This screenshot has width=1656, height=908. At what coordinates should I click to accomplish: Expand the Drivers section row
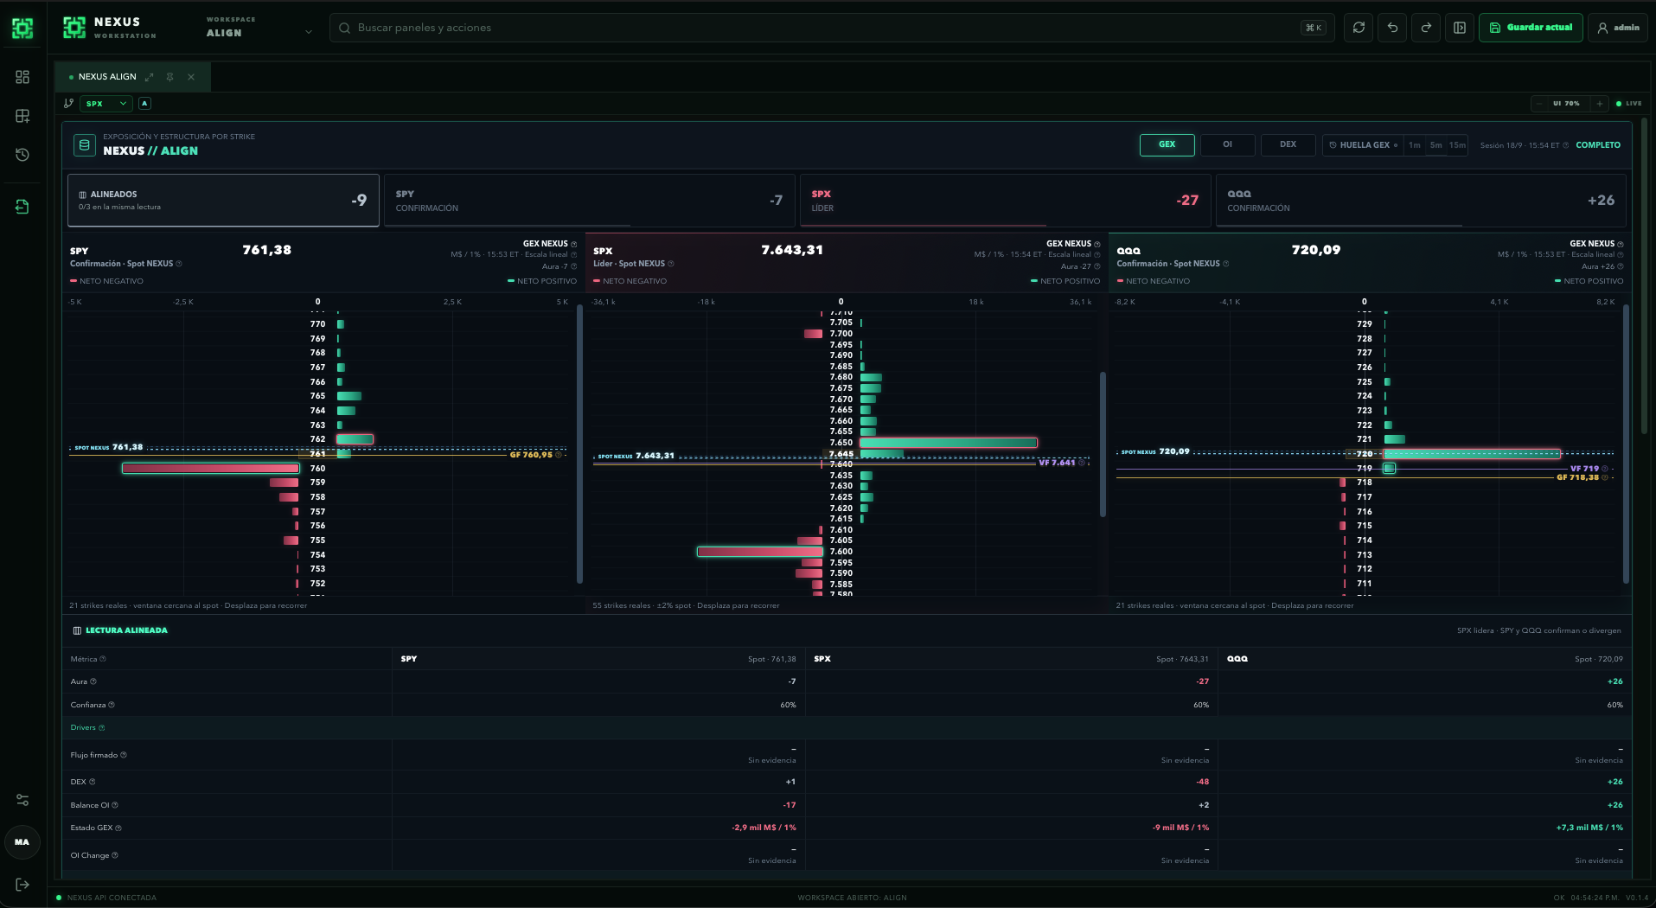[847, 727]
